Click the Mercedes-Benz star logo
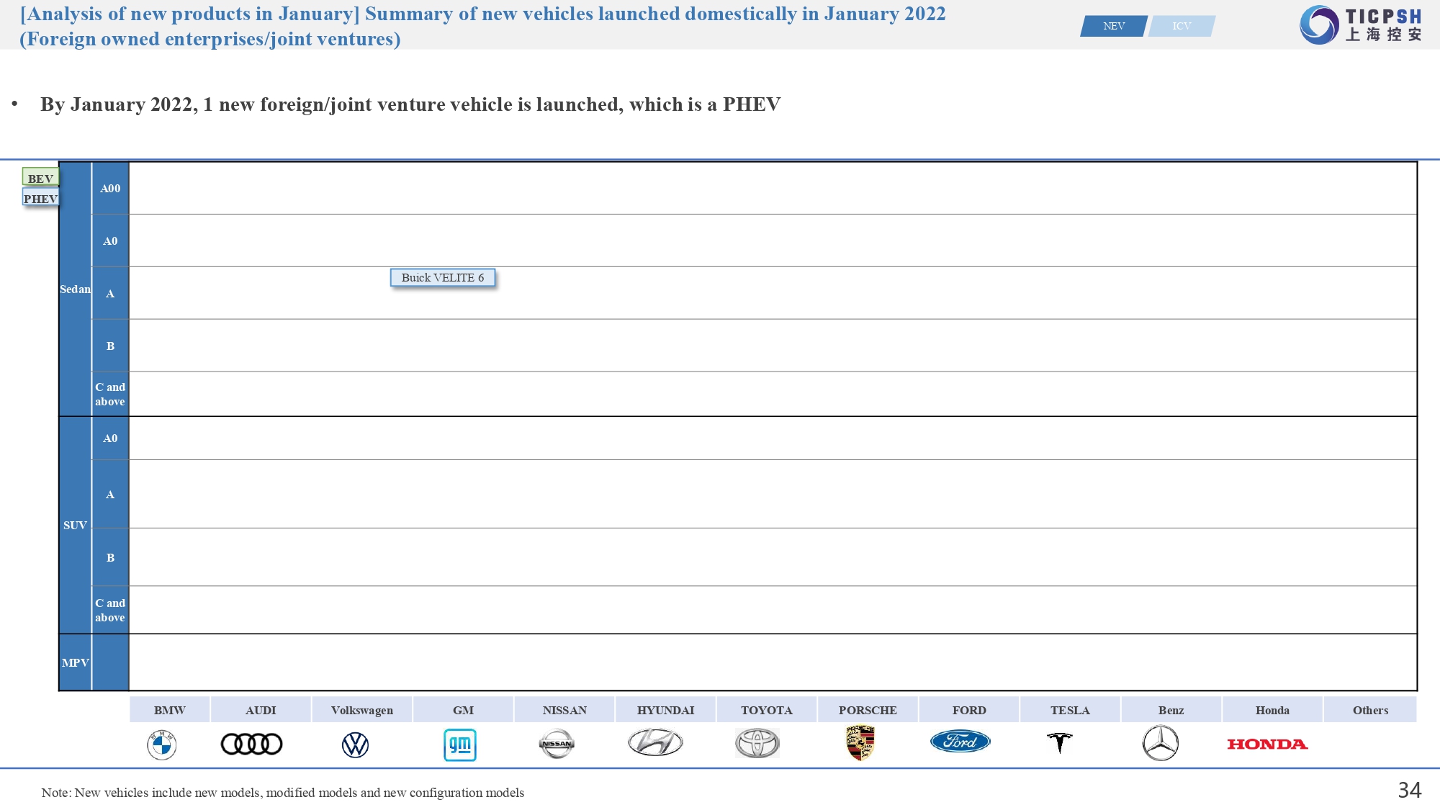 1161,743
